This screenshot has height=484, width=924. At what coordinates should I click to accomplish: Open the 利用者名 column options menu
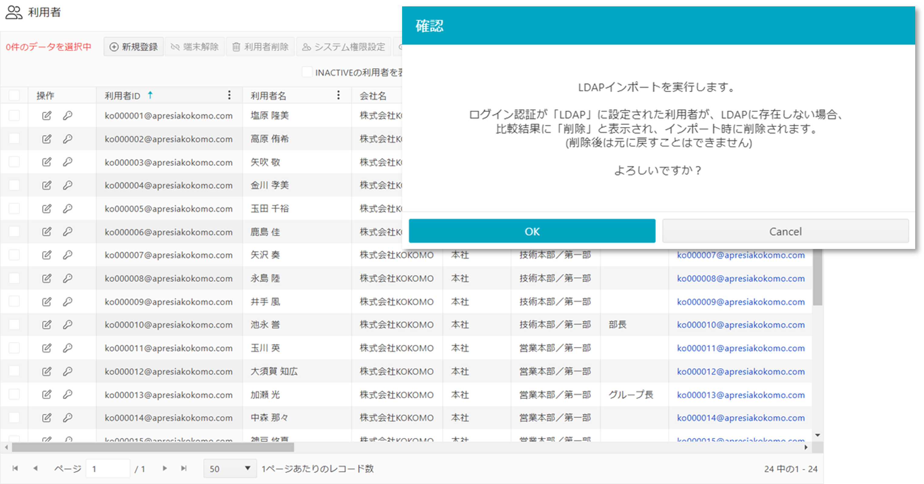[338, 95]
